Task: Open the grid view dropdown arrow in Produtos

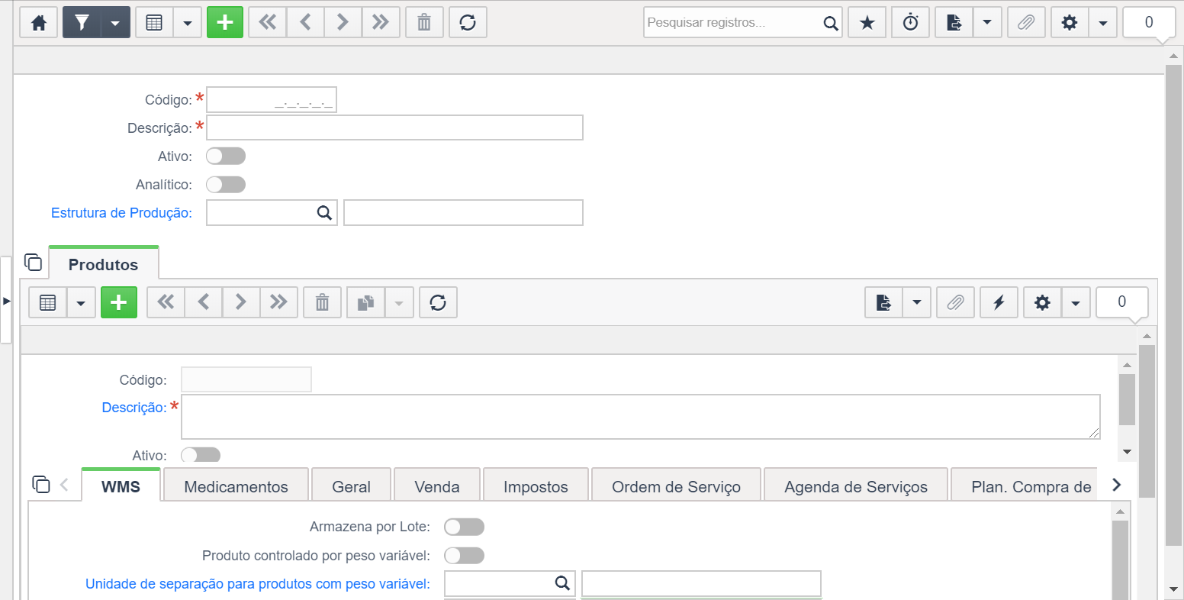Action: (x=81, y=303)
